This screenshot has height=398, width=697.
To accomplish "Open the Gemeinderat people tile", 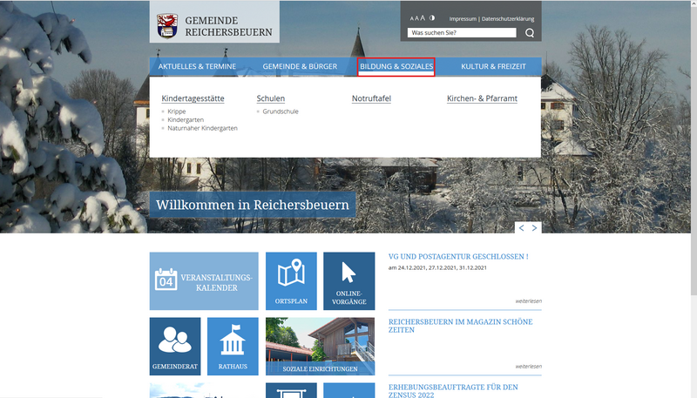I will click(x=174, y=346).
